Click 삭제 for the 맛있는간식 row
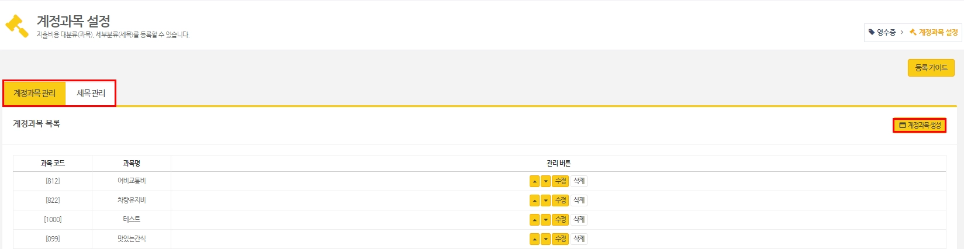Viewport: 964px width, 249px height. [579, 239]
